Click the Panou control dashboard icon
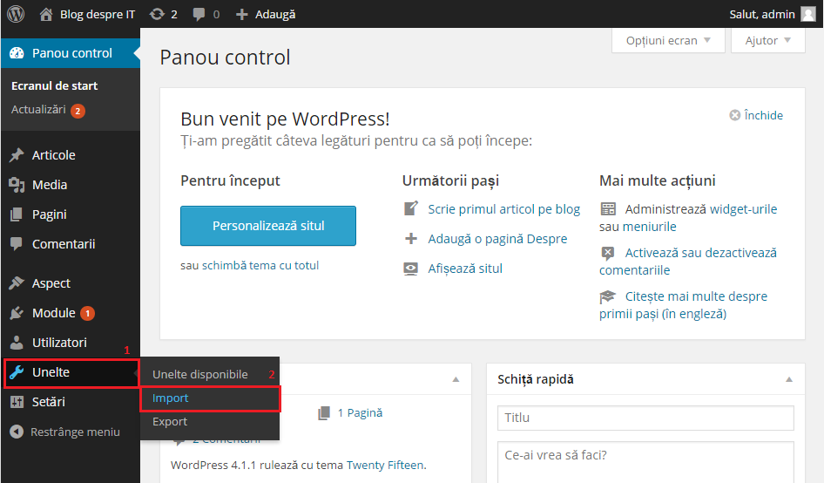Screen dimensions: 824x483 click(17, 53)
